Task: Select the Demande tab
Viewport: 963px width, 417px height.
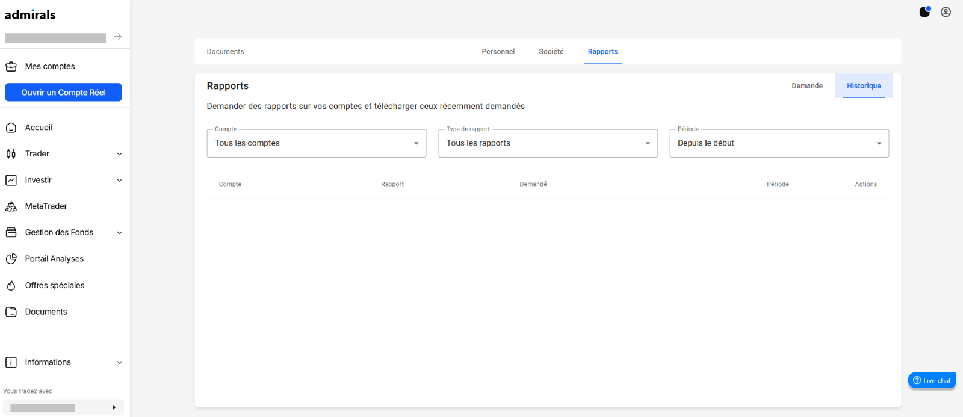Action: click(807, 86)
